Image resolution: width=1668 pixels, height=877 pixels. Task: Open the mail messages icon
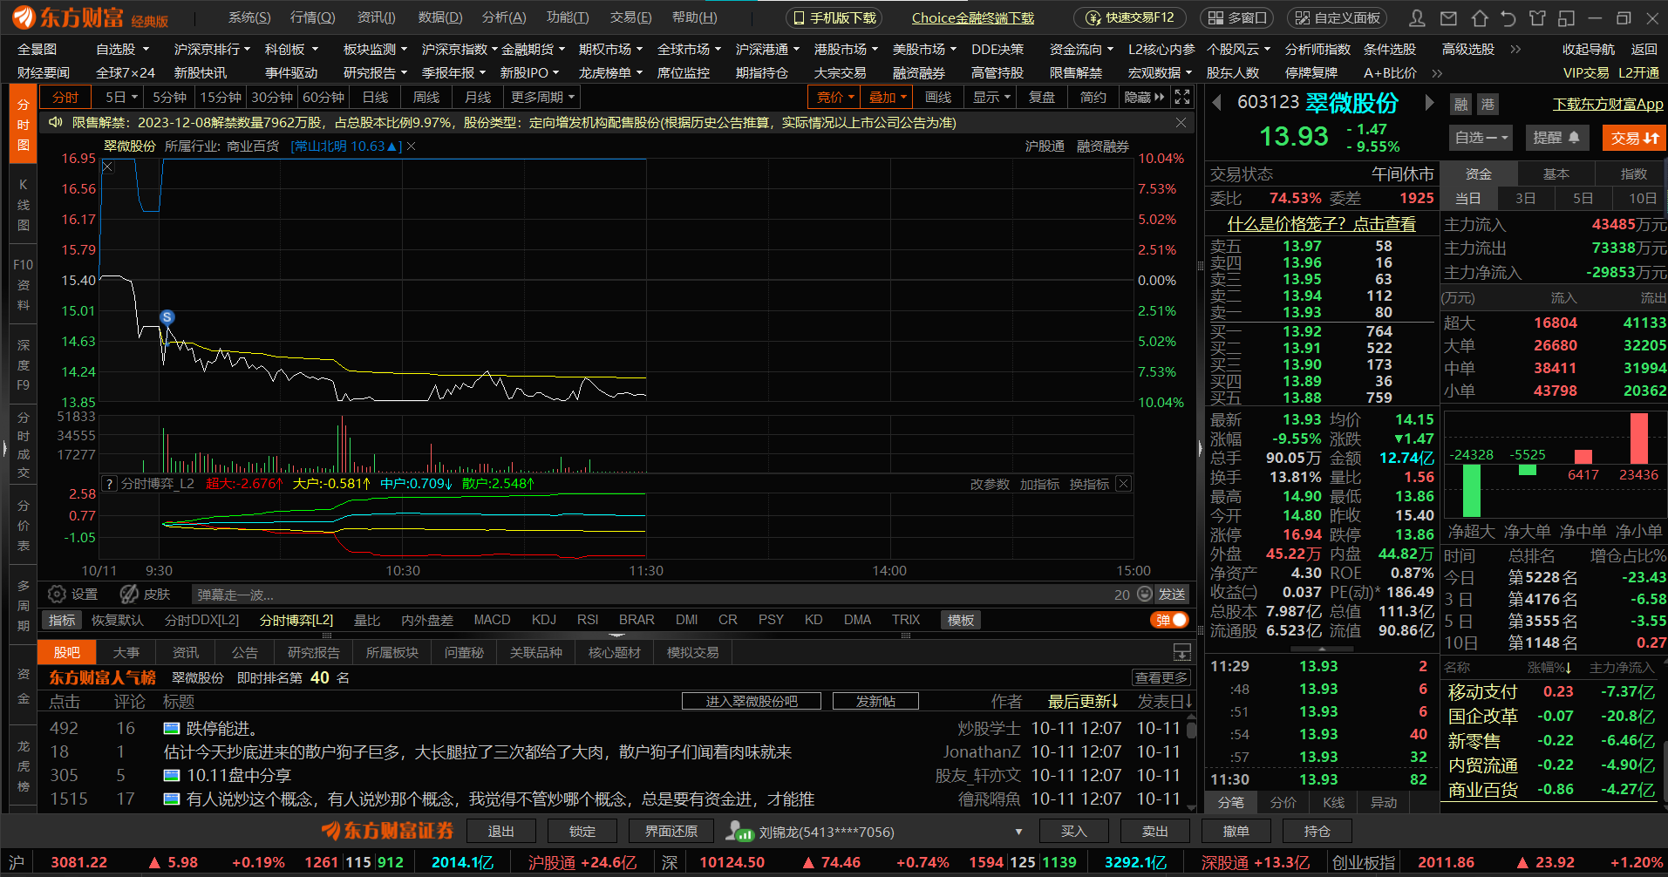pyautogui.click(x=1448, y=18)
